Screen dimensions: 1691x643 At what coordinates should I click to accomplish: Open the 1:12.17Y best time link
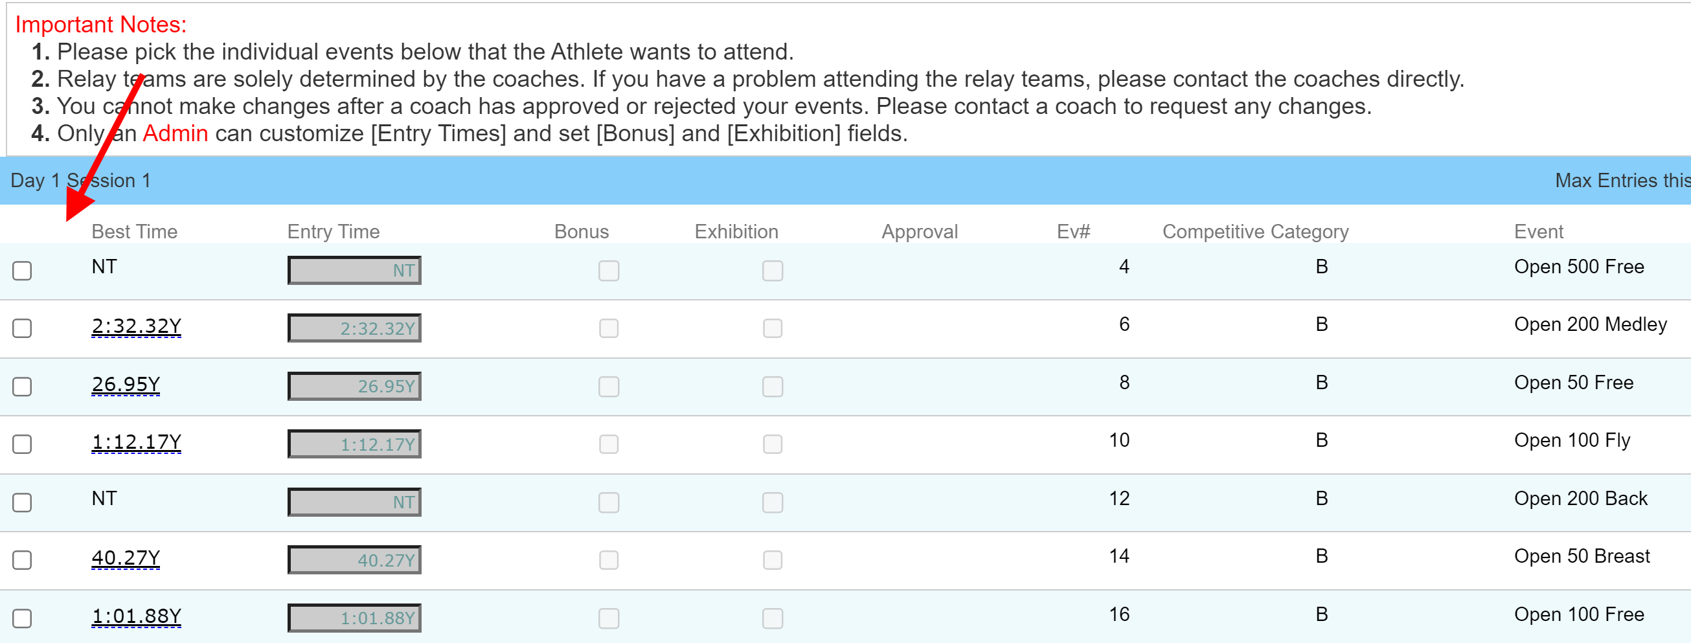click(136, 442)
